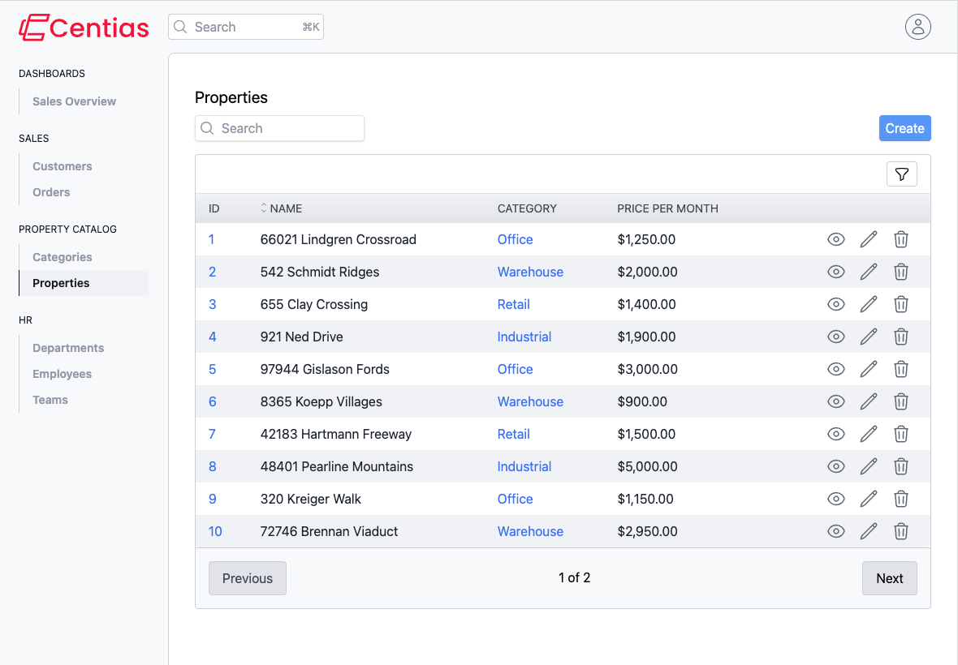Delete "542 Schmidt Ridges" using the trash icon
Screen dimensions: 958x665
click(901, 272)
